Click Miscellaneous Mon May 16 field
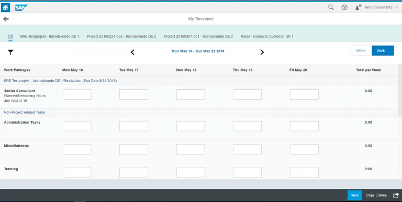402x202 pixels. pos(77,149)
